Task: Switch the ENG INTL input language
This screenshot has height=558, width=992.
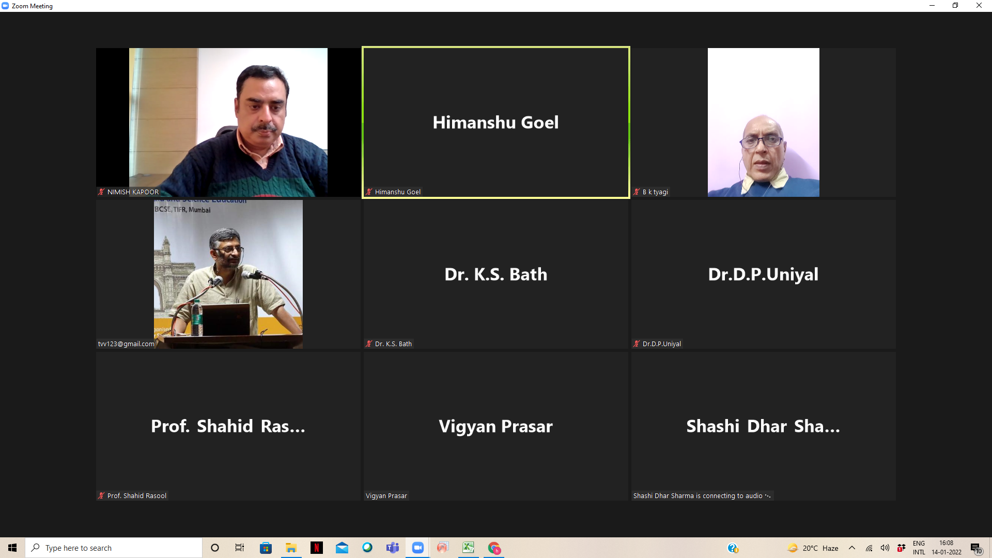Action: [x=919, y=548]
